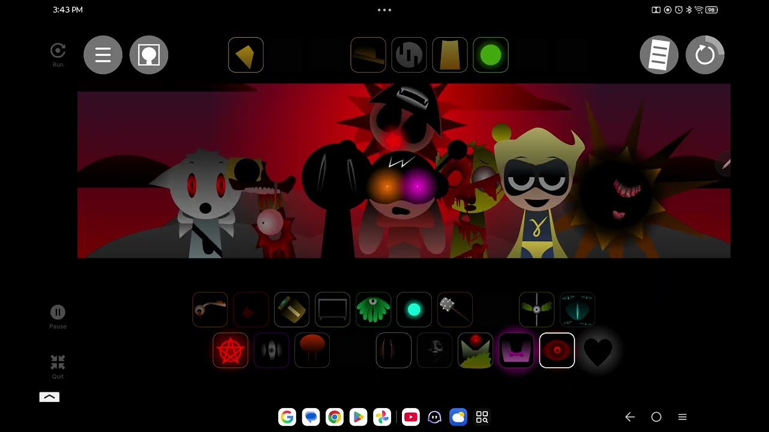Open Google app in the dock

coord(287,417)
